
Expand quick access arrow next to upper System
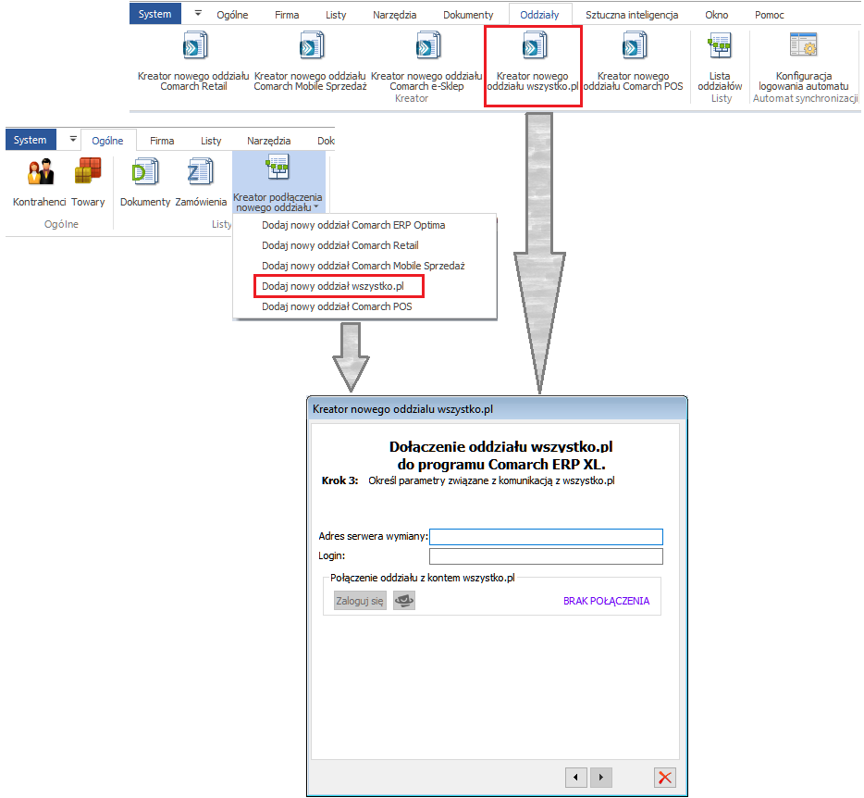198,13
